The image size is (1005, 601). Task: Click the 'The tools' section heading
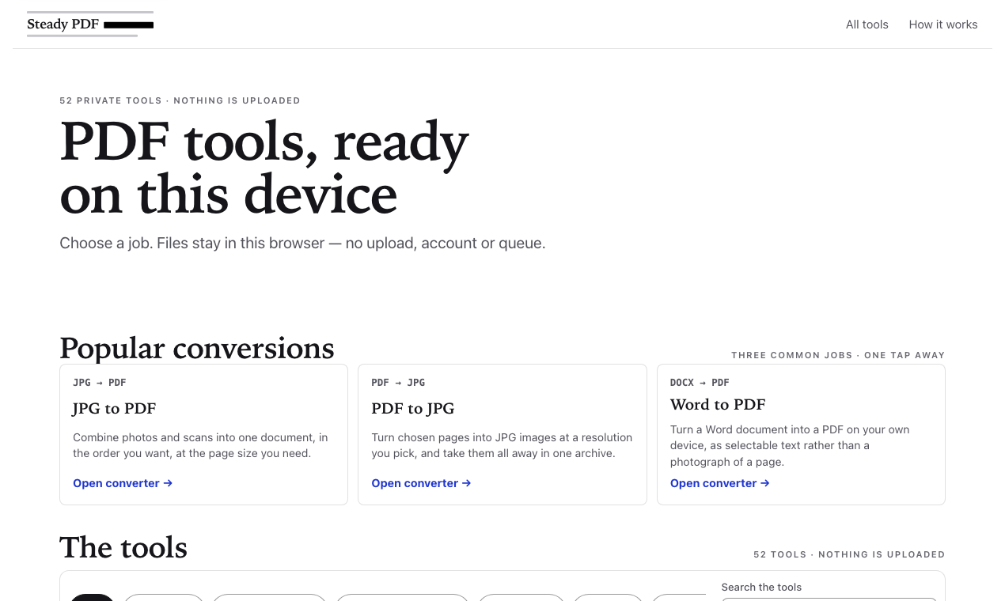[x=123, y=547]
